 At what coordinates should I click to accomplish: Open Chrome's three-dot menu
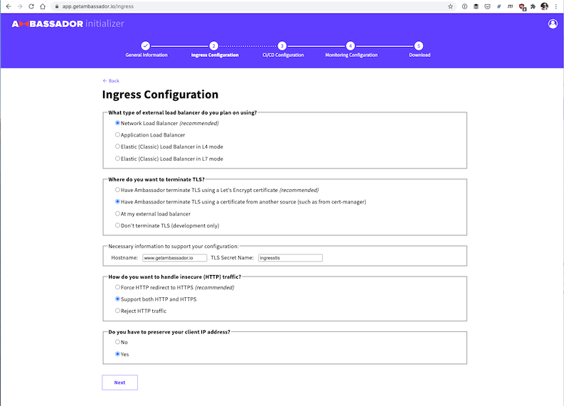556,6
